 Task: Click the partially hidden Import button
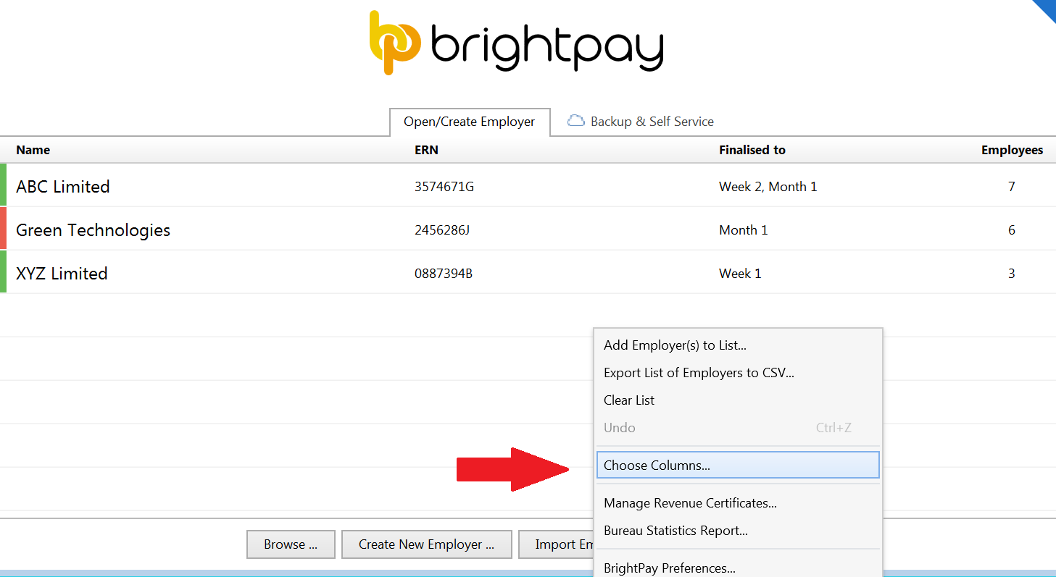pyautogui.click(x=557, y=544)
